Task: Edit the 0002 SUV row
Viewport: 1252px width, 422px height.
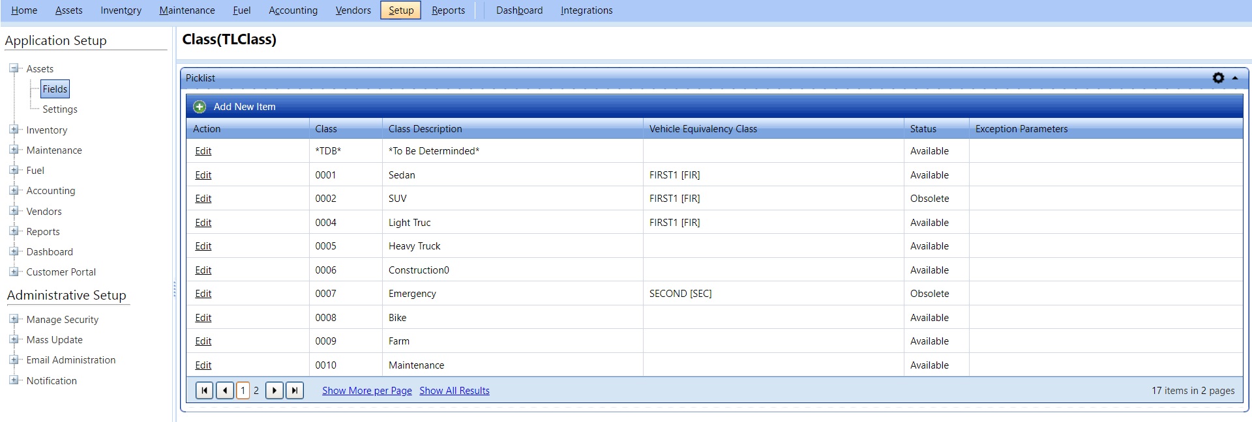Action: click(x=203, y=199)
